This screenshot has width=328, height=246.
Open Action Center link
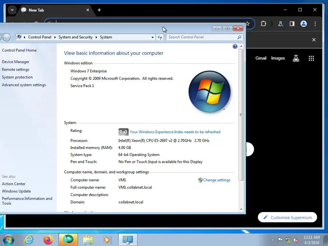pos(13,184)
